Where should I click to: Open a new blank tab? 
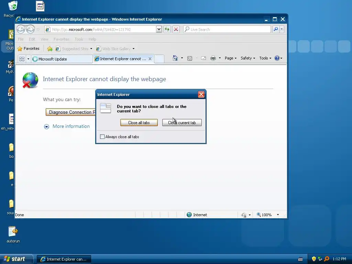coord(159,59)
